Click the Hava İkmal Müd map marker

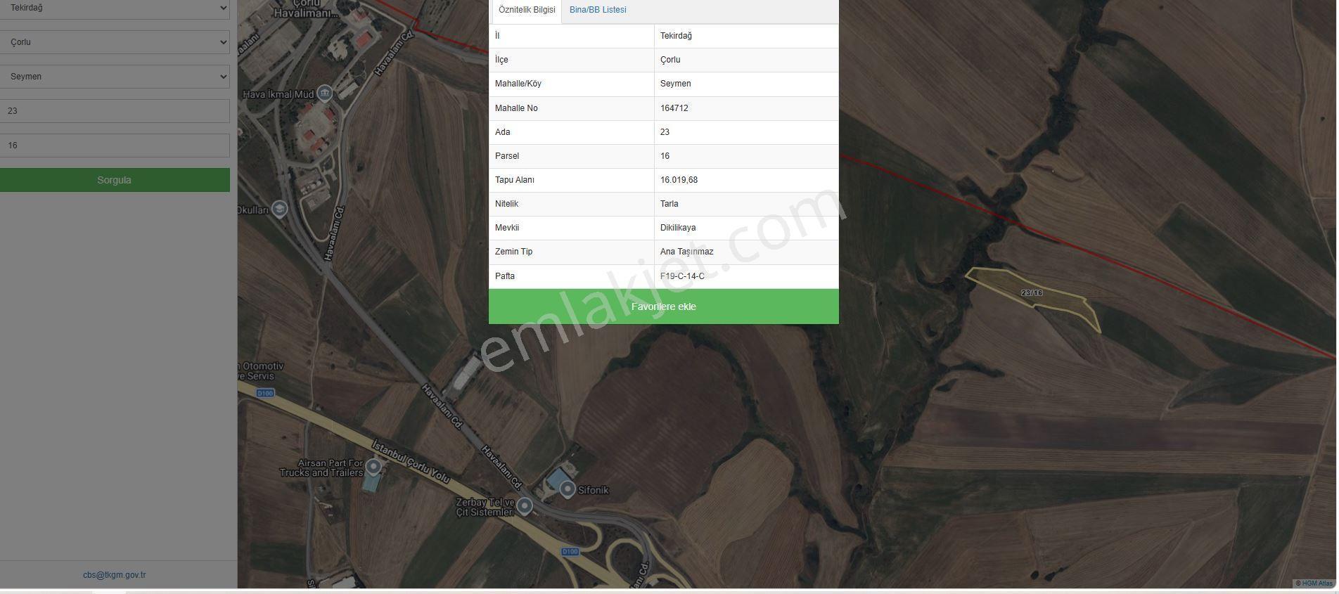click(324, 93)
